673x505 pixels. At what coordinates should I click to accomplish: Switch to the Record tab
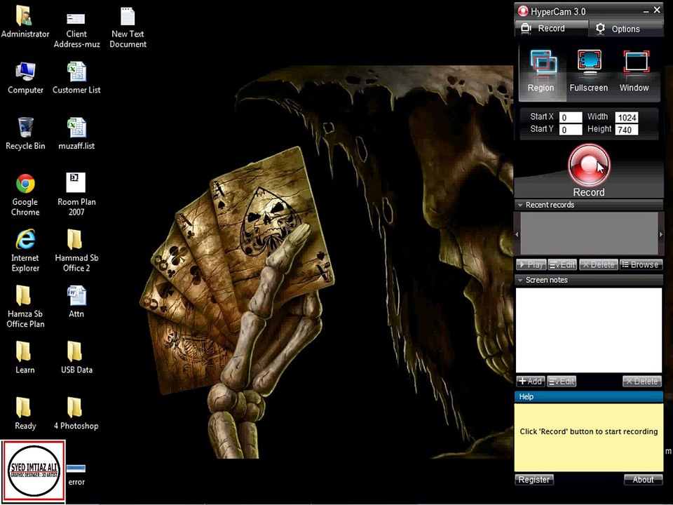pos(551,29)
